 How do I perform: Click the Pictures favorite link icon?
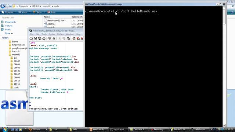(x=3, y=26)
